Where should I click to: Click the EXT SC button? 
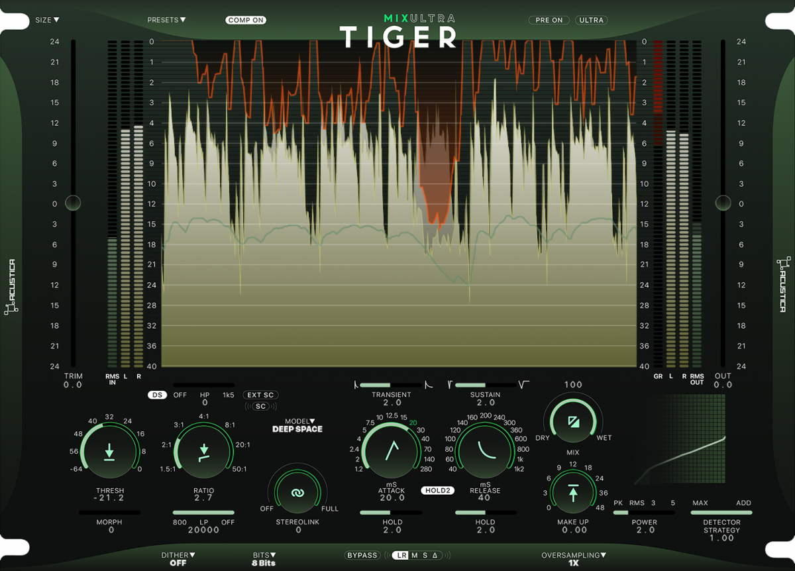pyautogui.click(x=260, y=395)
